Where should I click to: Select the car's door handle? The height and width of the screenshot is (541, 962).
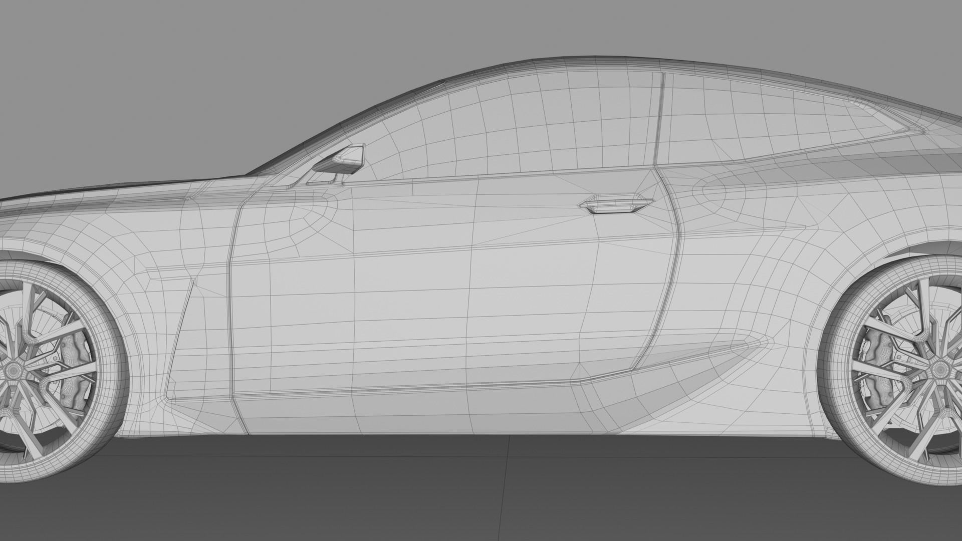[x=617, y=204]
